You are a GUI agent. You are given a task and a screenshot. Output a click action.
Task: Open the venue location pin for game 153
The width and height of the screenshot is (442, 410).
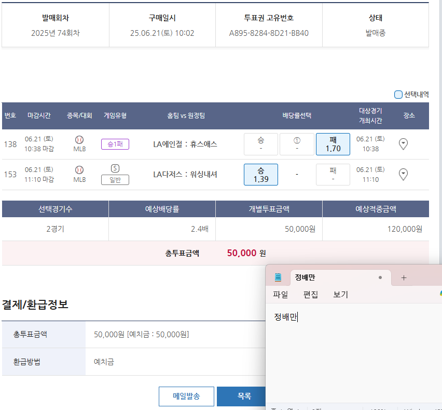pyautogui.click(x=403, y=175)
